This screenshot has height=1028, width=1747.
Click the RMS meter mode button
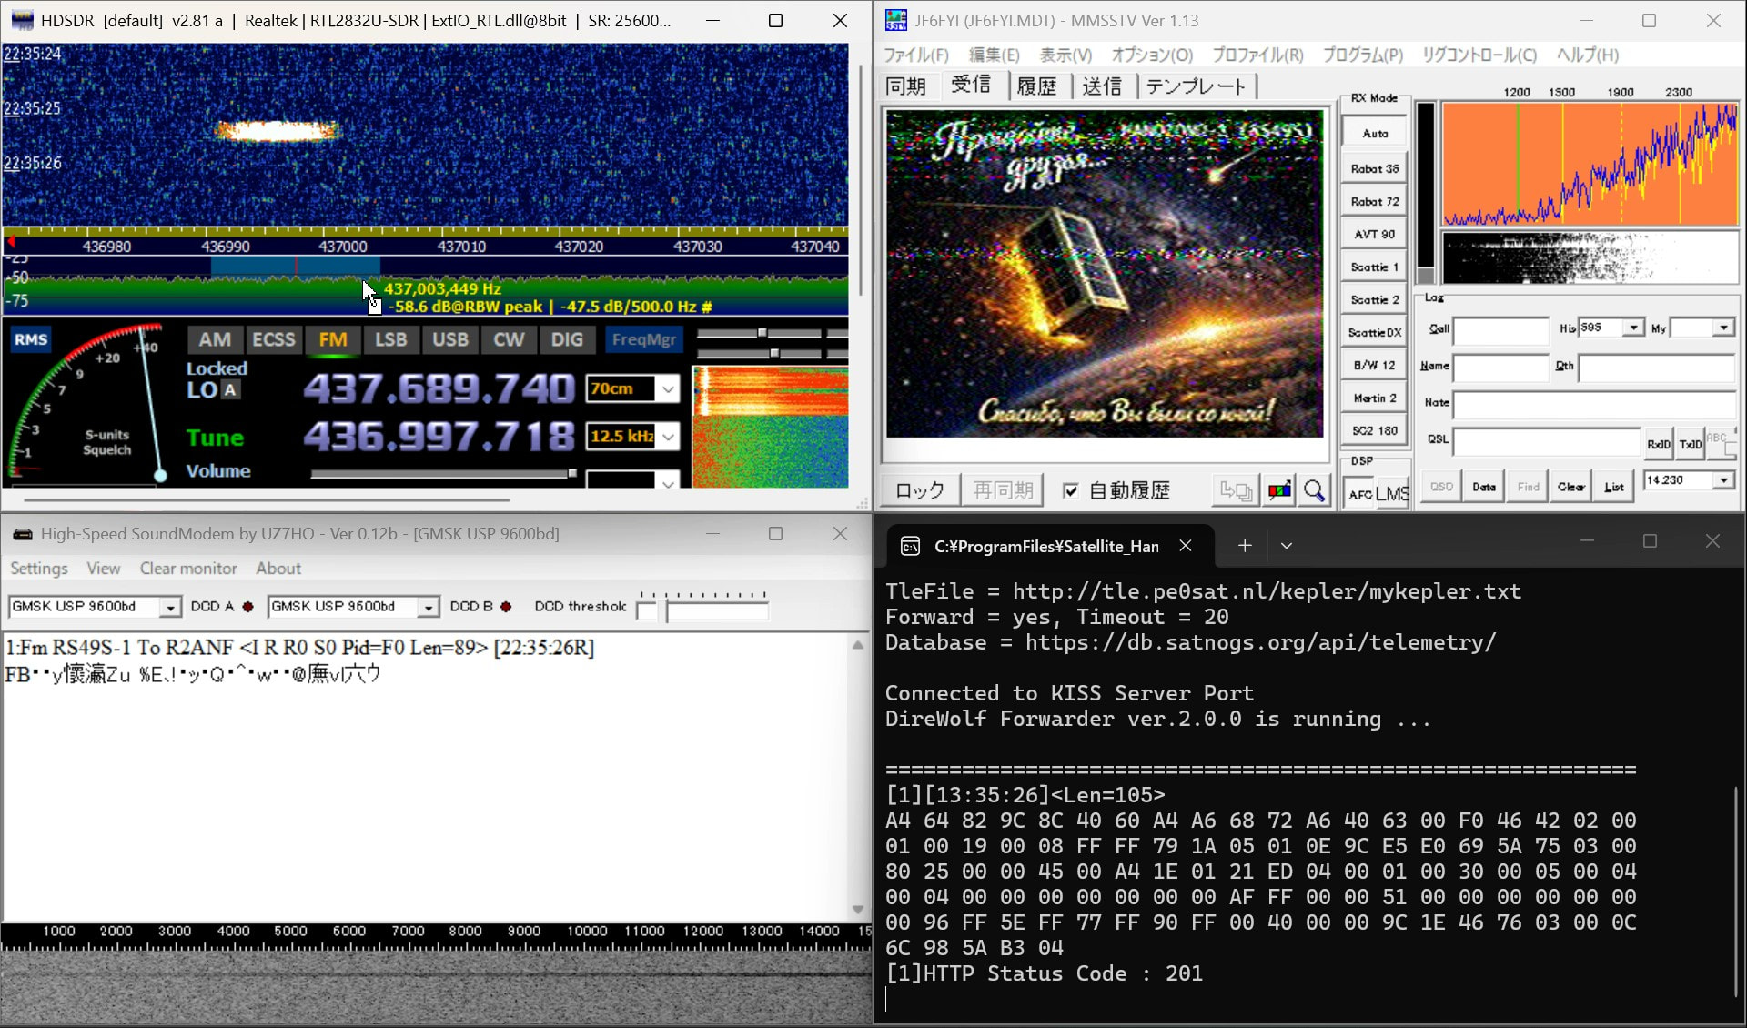click(30, 339)
